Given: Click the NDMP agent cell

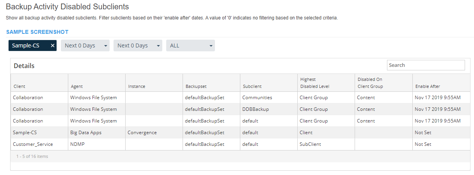Looking at the screenshot, I should (x=77, y=144).
